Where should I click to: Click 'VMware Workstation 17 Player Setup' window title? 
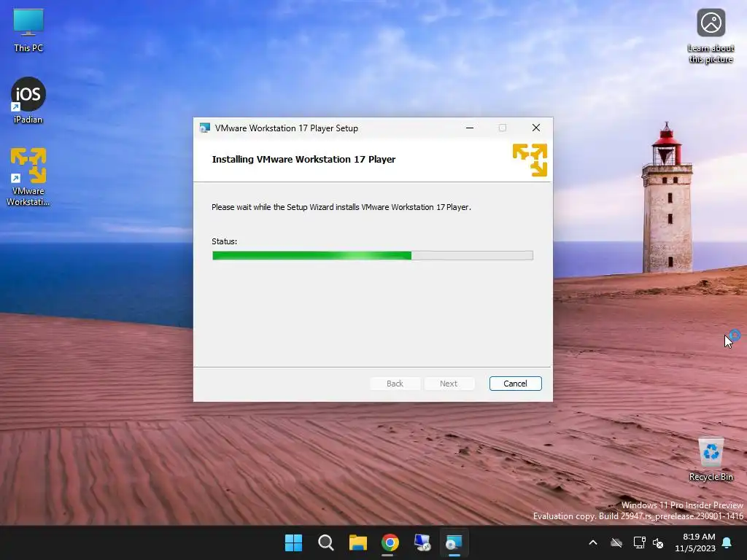point(286,128)
